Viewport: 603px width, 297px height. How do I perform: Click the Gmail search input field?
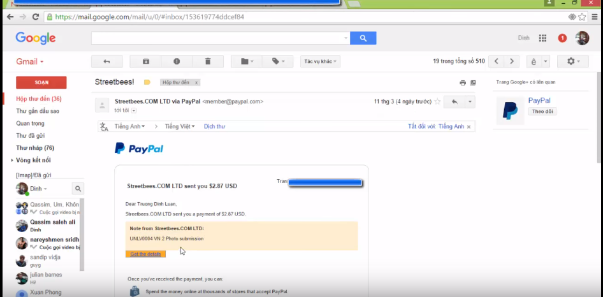217,38
